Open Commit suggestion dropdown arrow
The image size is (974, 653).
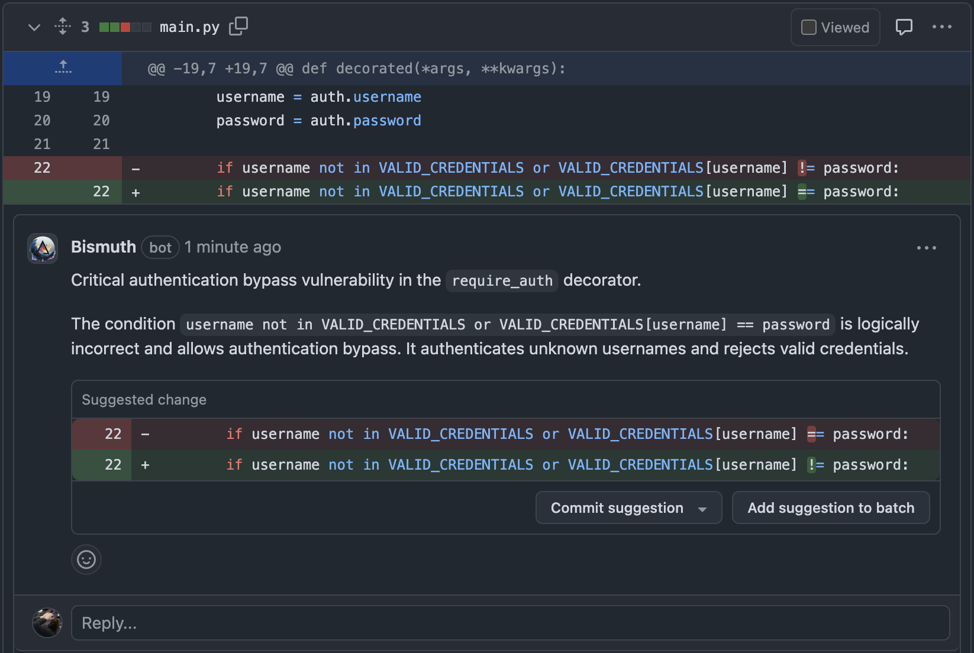pyautogui.click(x=702, y=509)
